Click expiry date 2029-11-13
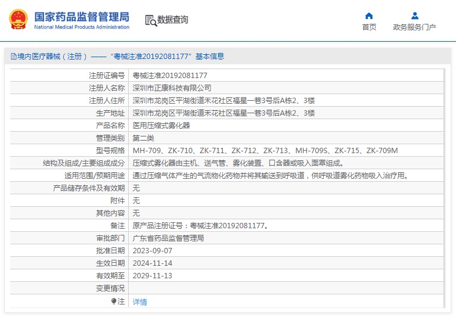 pos(153,275)
